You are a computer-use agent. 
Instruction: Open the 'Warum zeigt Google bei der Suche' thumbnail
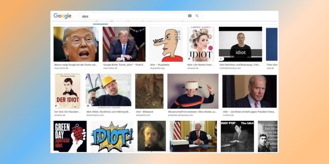pos(76,44)
